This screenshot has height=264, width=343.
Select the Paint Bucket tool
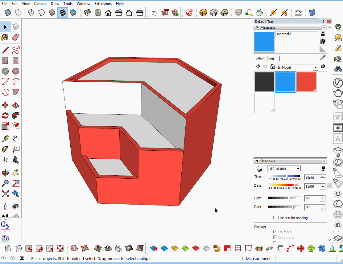(5, 38)
